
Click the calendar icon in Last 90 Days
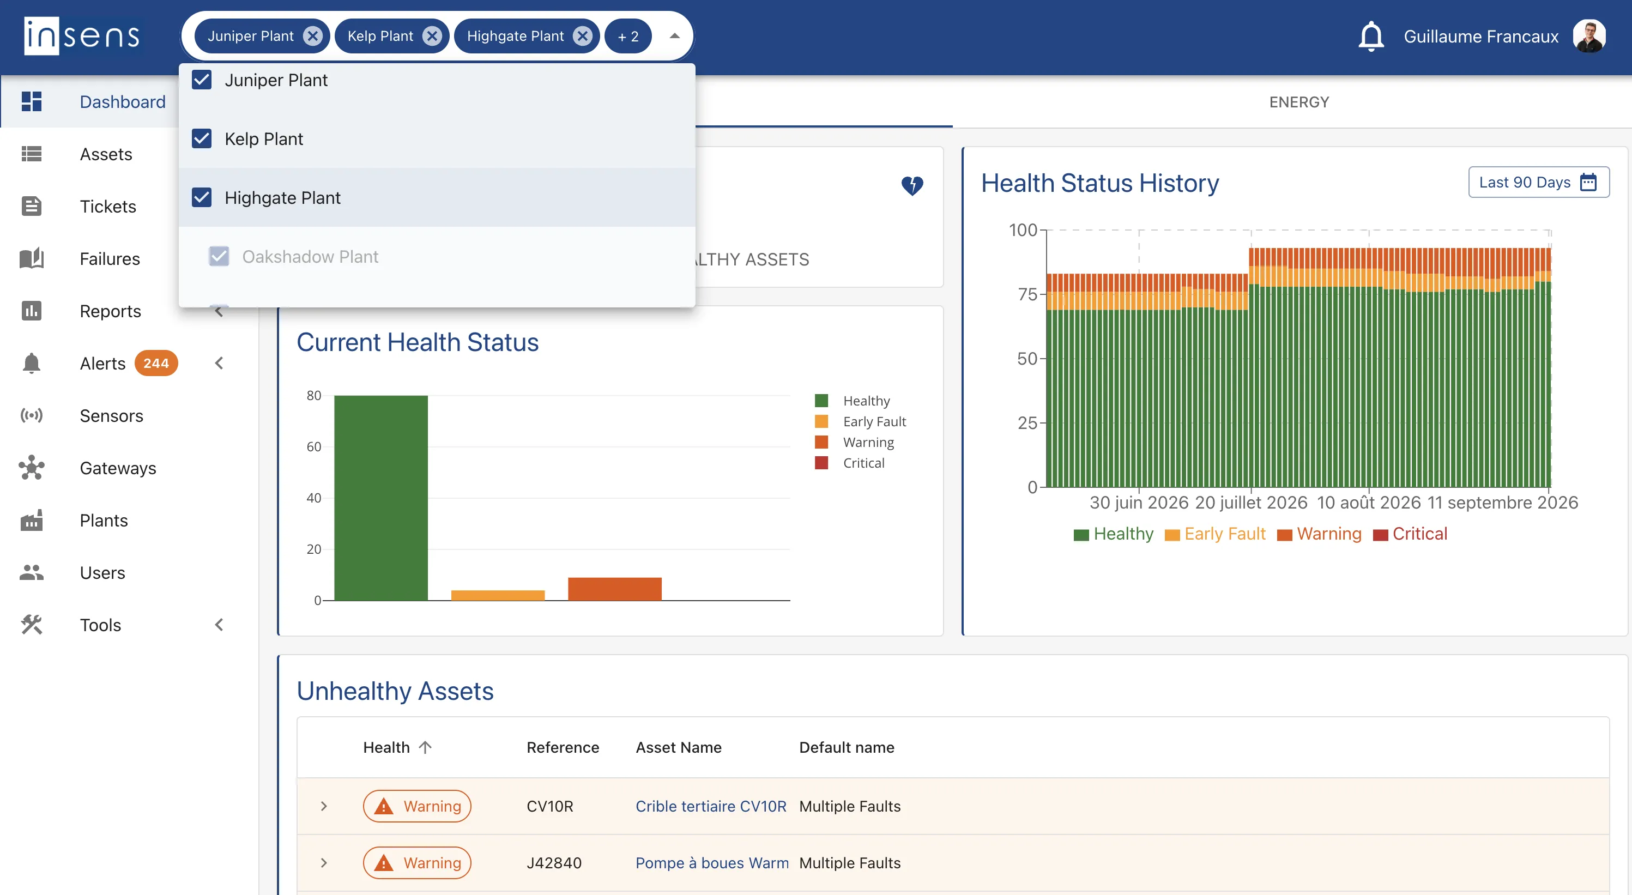tap(1588, 182)
